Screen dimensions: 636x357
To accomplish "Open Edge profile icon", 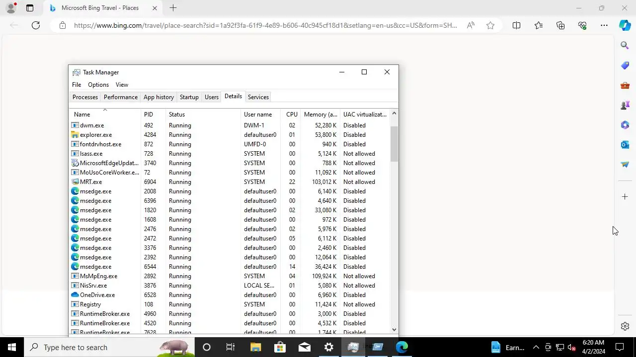I will (11, 8).
